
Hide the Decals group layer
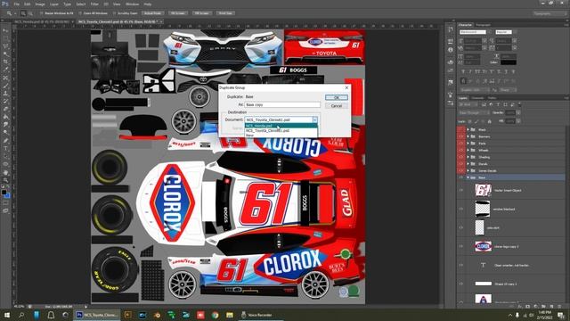(461, 164)
